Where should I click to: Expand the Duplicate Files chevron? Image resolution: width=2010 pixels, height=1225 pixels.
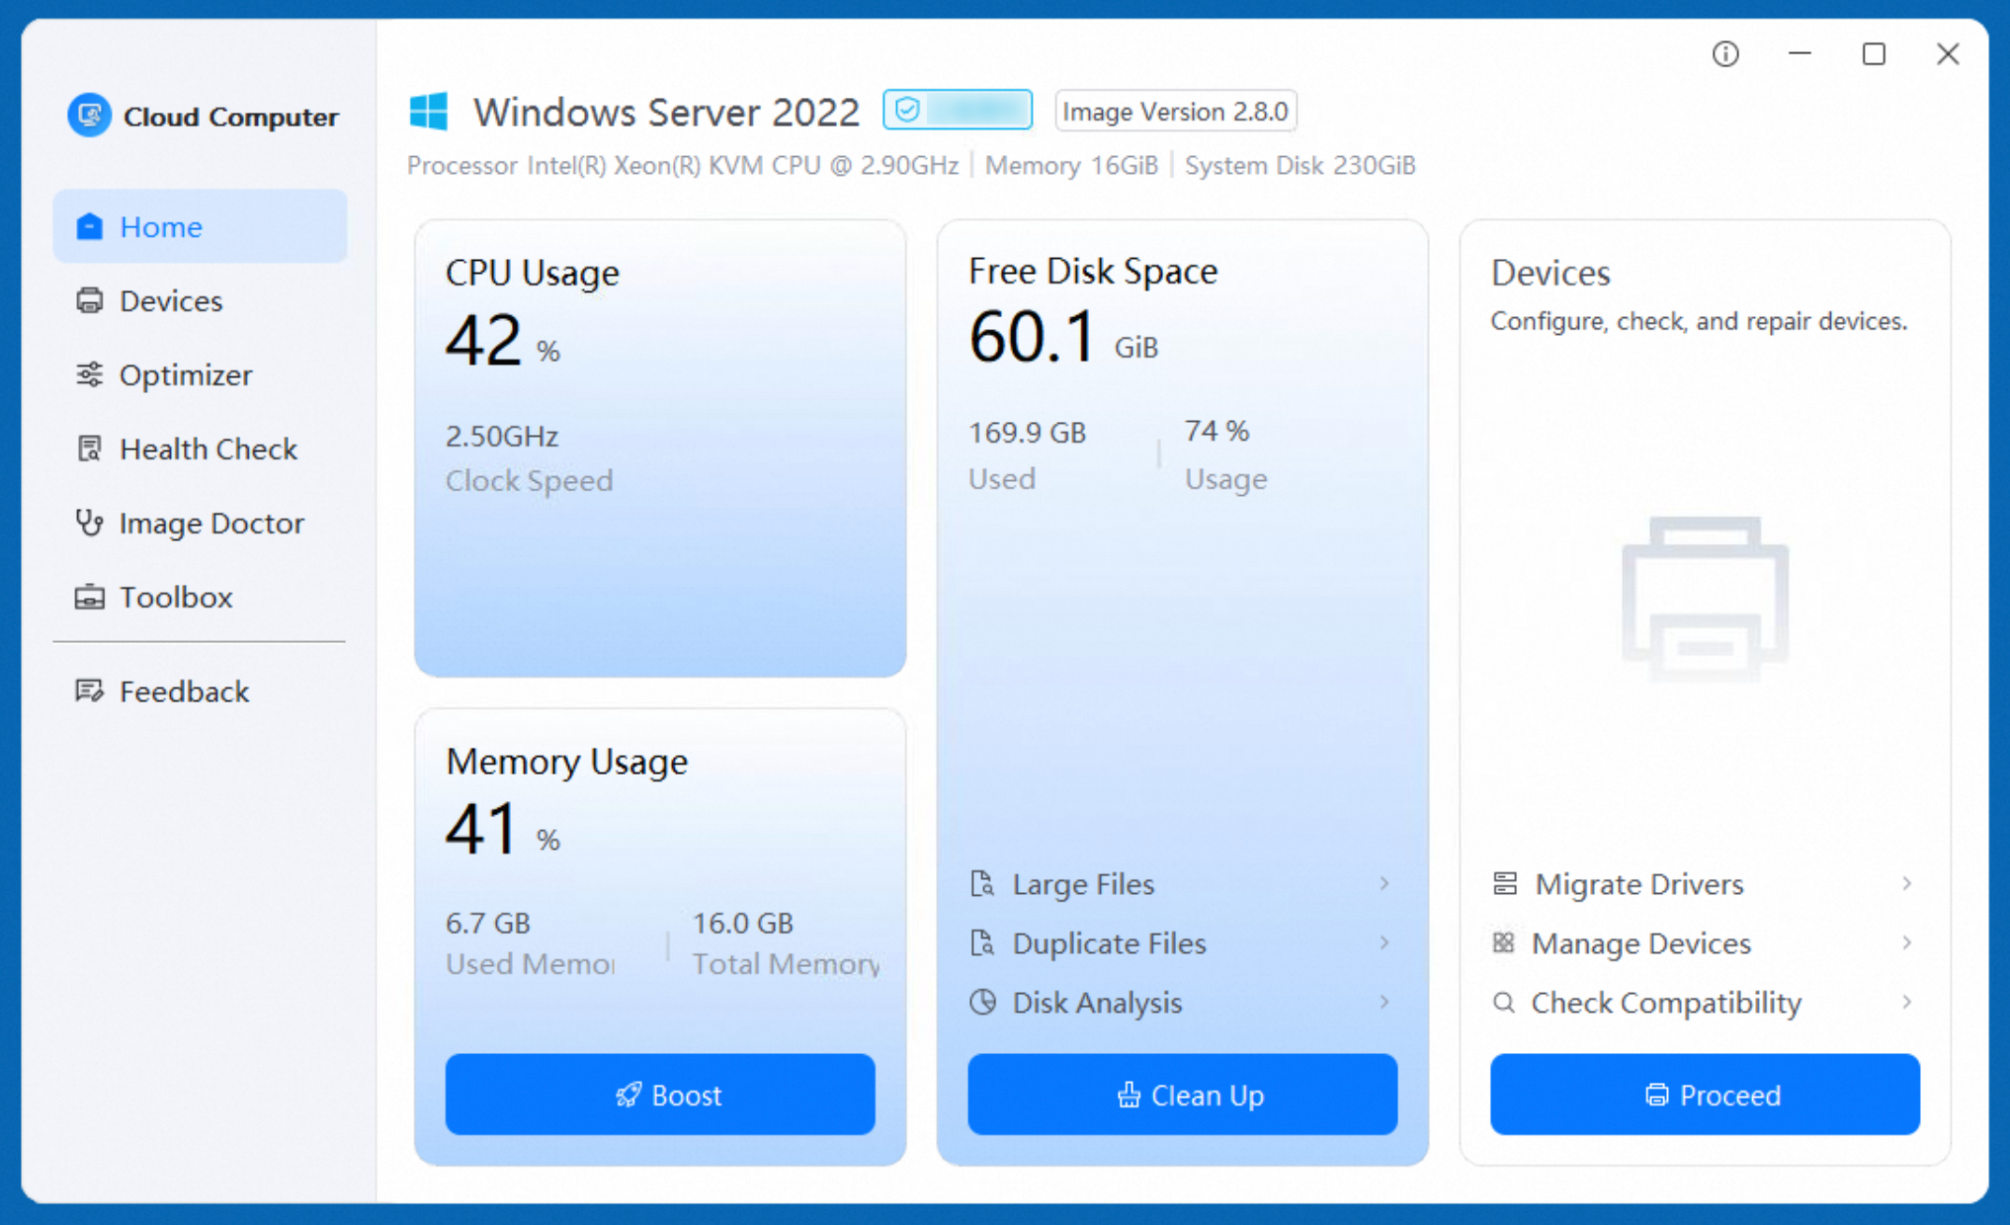pyautogui.click(x=1384, y=942)
